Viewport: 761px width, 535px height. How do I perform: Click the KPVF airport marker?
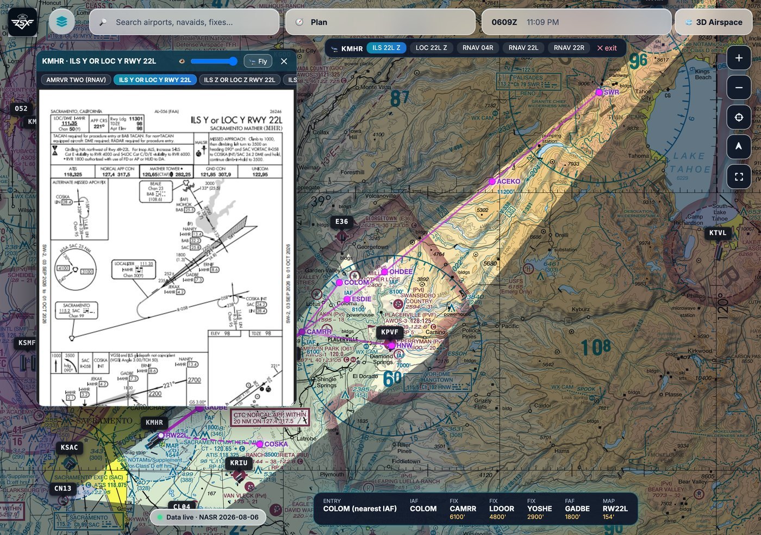tap(390, 332)
